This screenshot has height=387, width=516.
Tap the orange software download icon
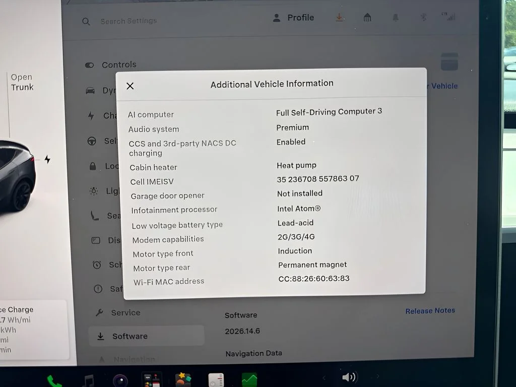339,17
